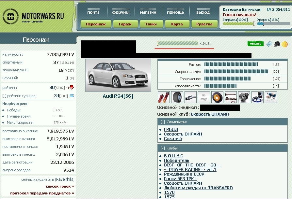
Task: Open -=POWER RACING=- vol.1 club
Action: pos(190,169)
